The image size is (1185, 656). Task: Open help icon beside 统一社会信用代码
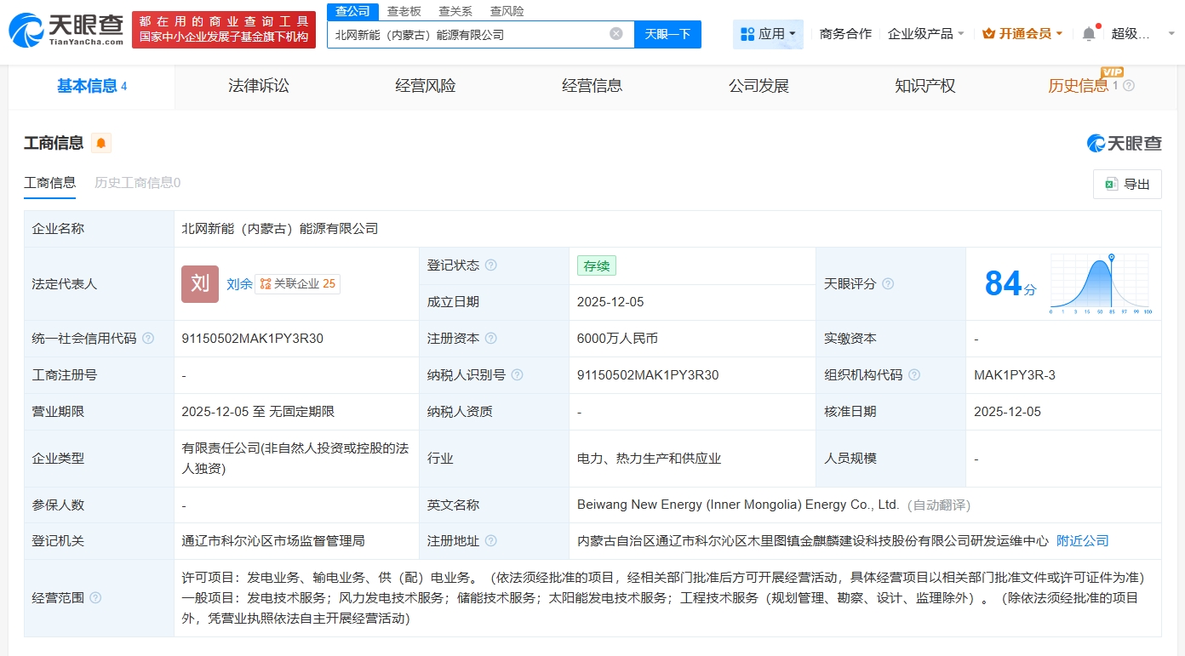149,338
